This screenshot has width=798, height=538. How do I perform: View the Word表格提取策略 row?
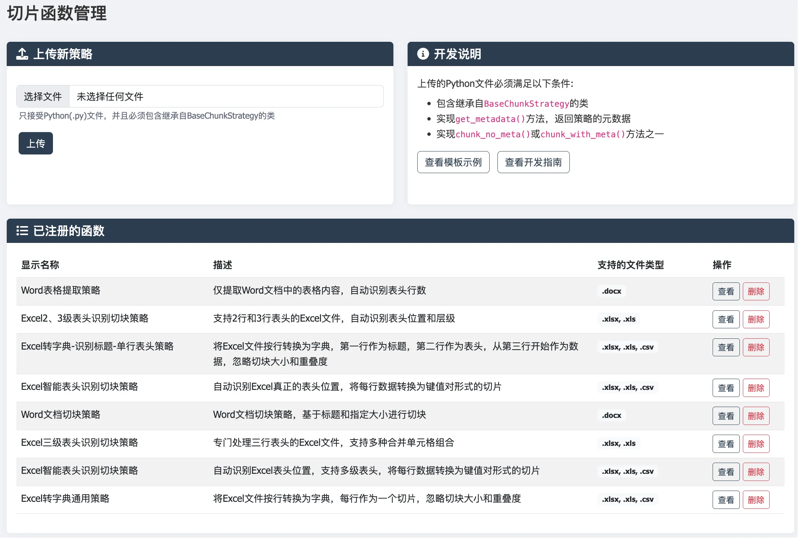click(x=726, y=291)
